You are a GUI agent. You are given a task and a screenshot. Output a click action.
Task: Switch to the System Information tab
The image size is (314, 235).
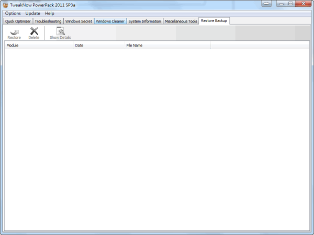144,21
